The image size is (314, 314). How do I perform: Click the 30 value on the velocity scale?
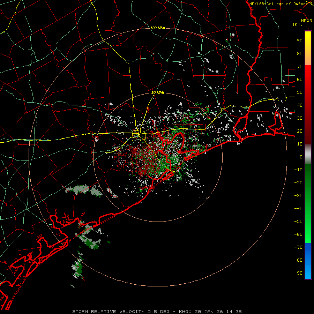[x=300, y=118]
